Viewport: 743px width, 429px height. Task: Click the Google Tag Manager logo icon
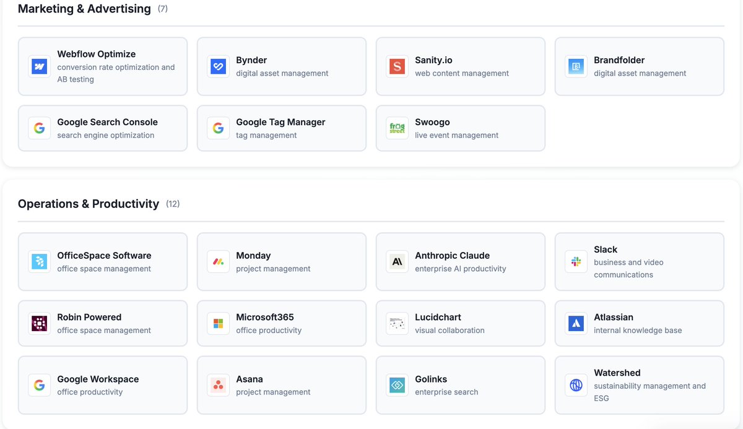point(219,128)
